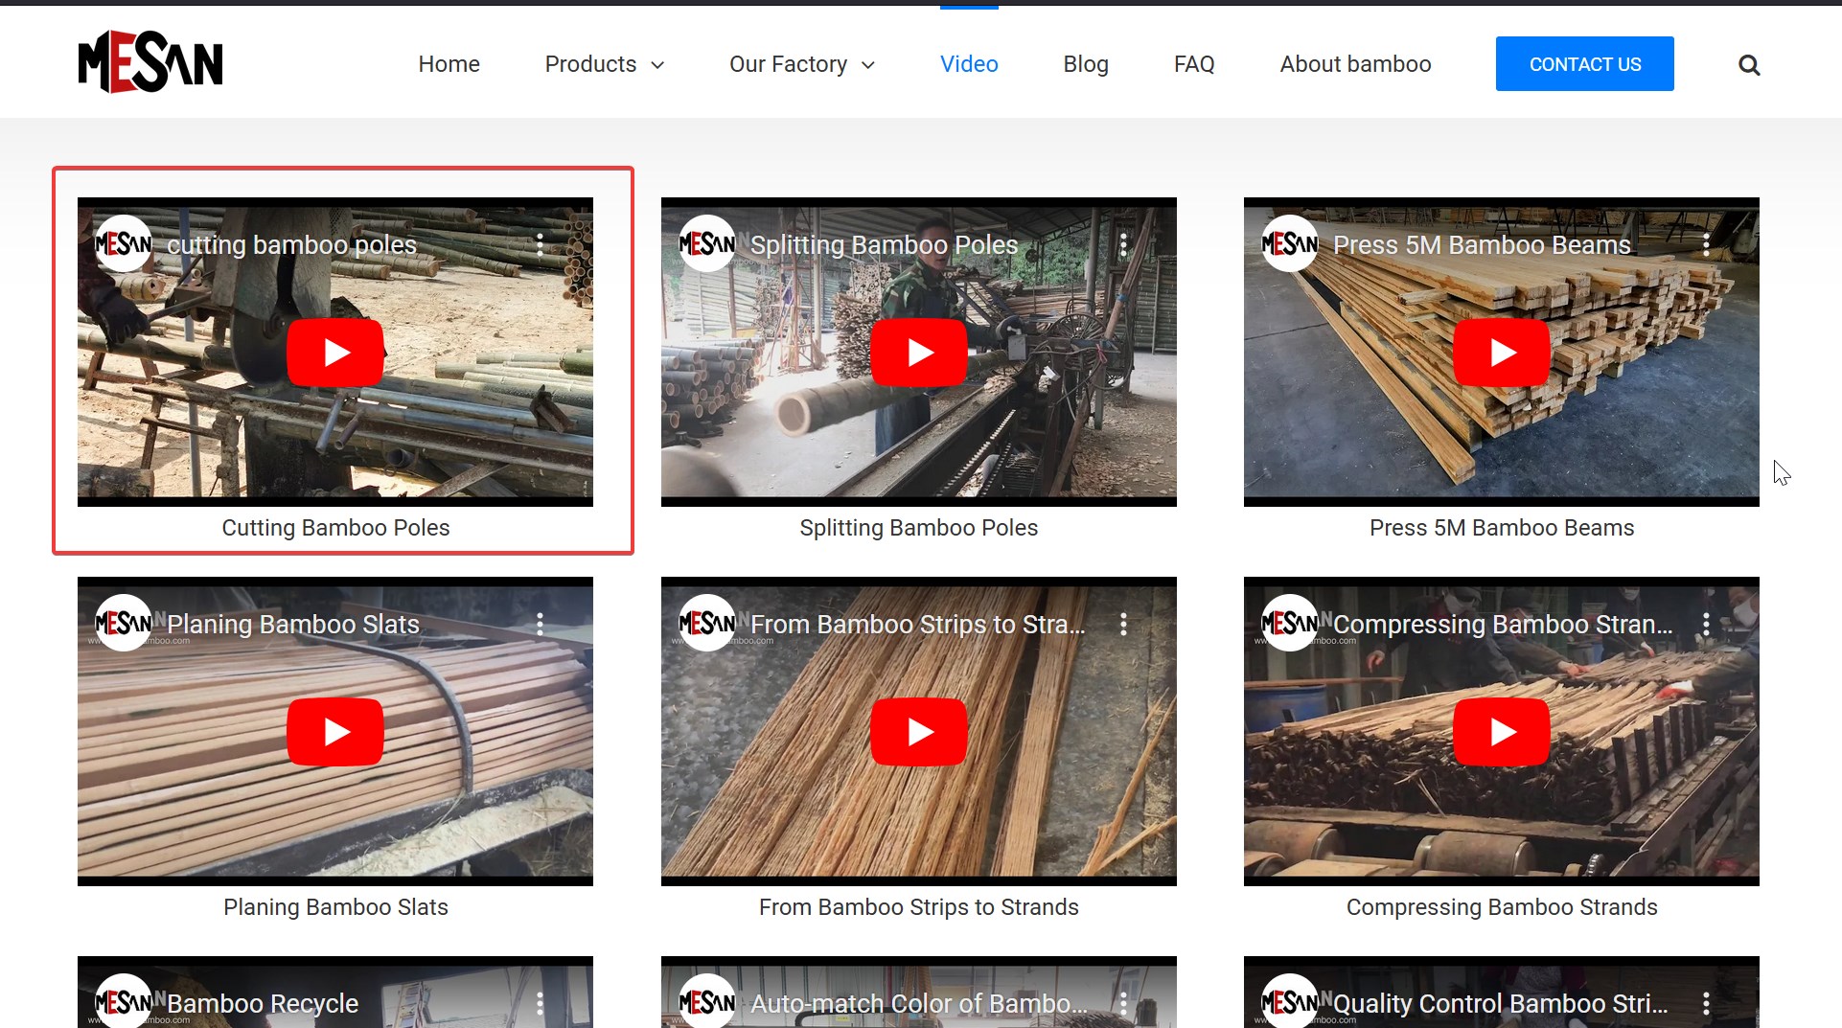Click the search magnifier icon in header
The width and height of the screenshot is (1842, 1028).
[x=1749, y=65]
